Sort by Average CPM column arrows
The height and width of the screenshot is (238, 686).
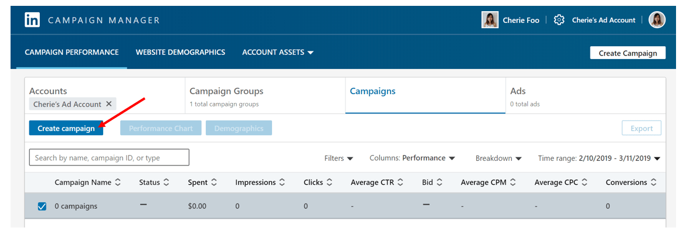point(513,182)
